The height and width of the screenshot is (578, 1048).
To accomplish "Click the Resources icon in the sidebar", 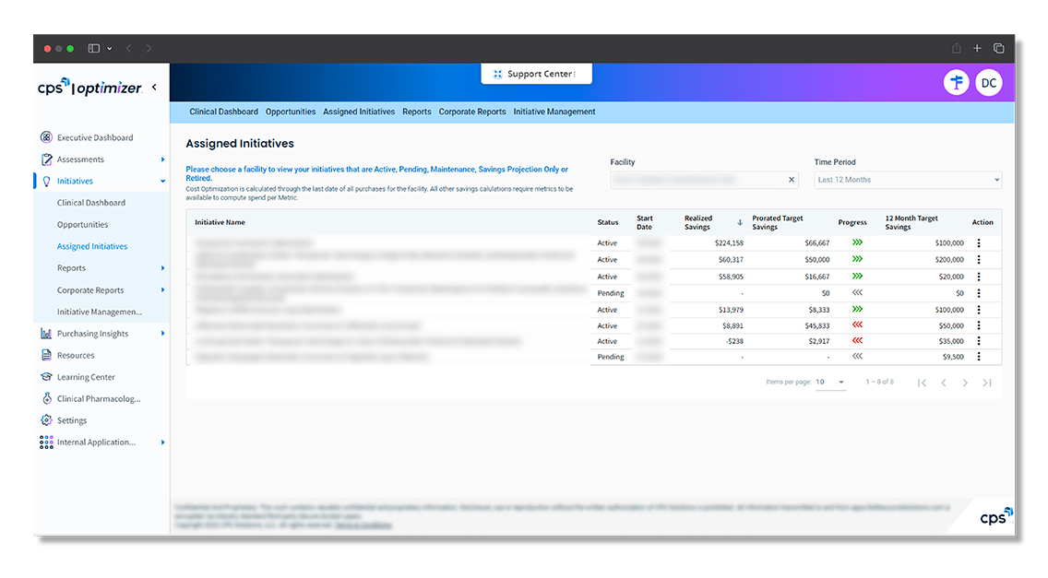I will (x=45, y=355).
